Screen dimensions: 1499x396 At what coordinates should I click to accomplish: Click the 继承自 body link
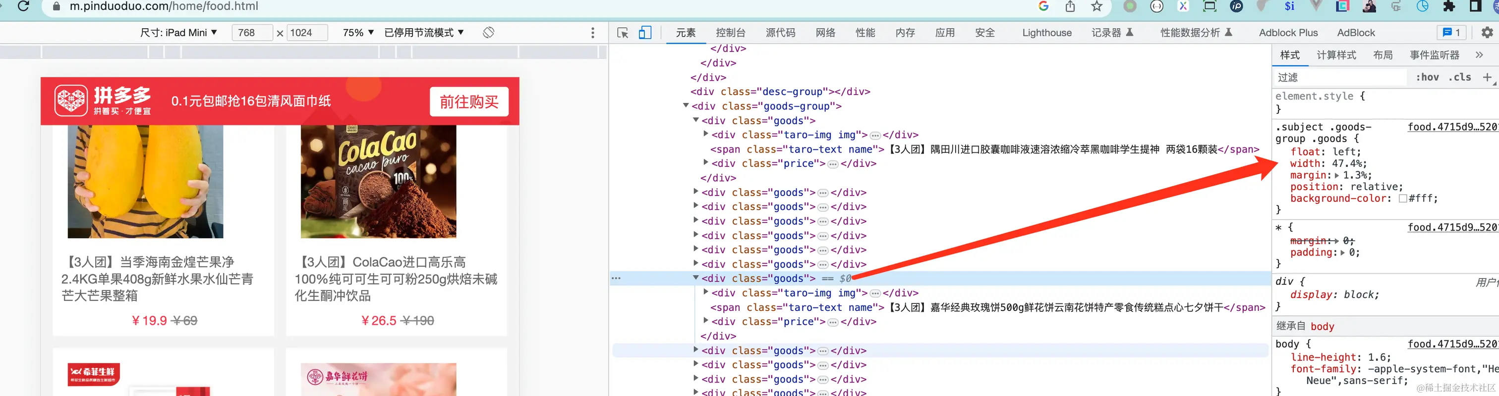pyautogui.click(x=1322, y=326)
